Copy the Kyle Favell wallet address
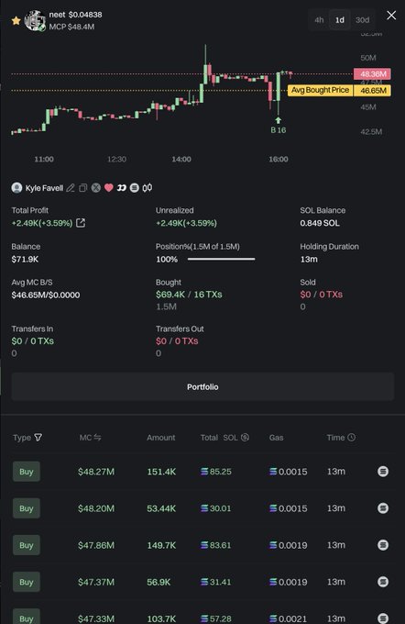Screen dimensions: 405x624 pos(83,188)
